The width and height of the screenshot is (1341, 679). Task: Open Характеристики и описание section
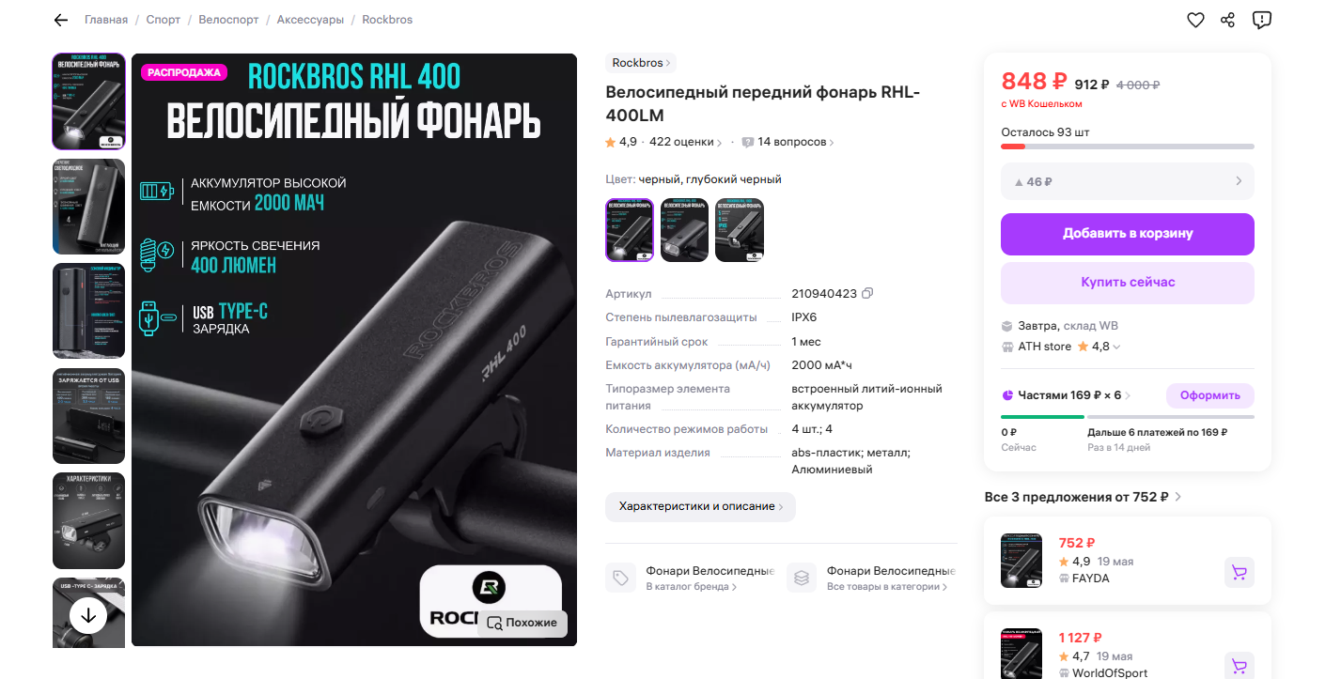click(700, 506)
